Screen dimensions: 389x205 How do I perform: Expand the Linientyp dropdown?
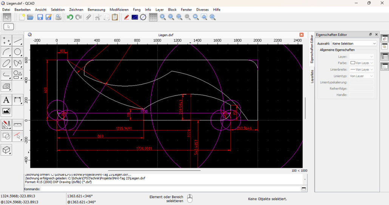361,76
